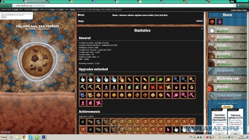This screenshot has width=249, height=140.
Task: Select the pink cursor achievement icon
Action: (x=168, y=129)
